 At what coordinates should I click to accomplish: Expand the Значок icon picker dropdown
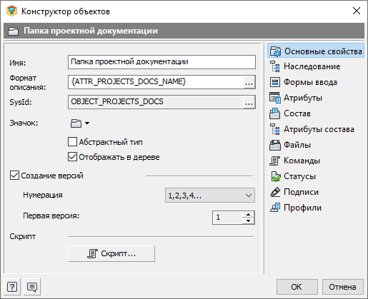[80, 123]
